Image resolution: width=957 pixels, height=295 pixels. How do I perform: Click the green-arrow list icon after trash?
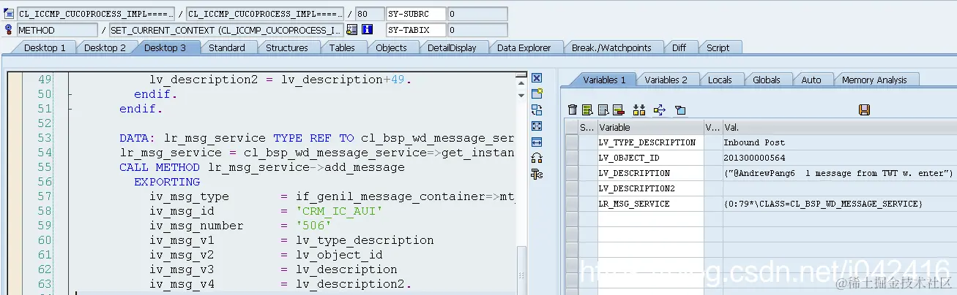pos(587,110)
